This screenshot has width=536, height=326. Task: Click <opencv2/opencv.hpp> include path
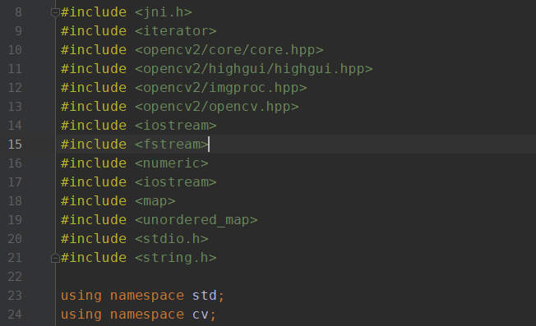[x=216, y=107]
